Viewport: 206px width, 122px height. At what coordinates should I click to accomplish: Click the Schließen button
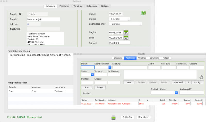click(128, 117)
